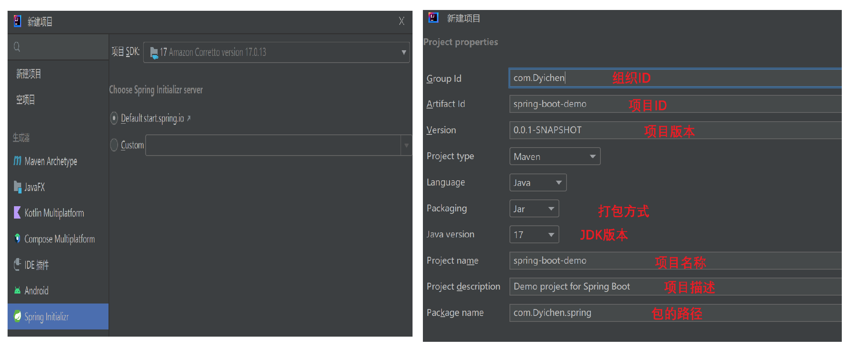Viewport: 843px width, 345px height.
Task: Click the Project description input field
Action: (x=675, y=286)
